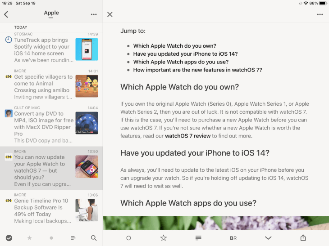Open the Genie Timeline Pro 10 article
The width and height of the screenshot is (329, 246).
click(x=51, y=209)
